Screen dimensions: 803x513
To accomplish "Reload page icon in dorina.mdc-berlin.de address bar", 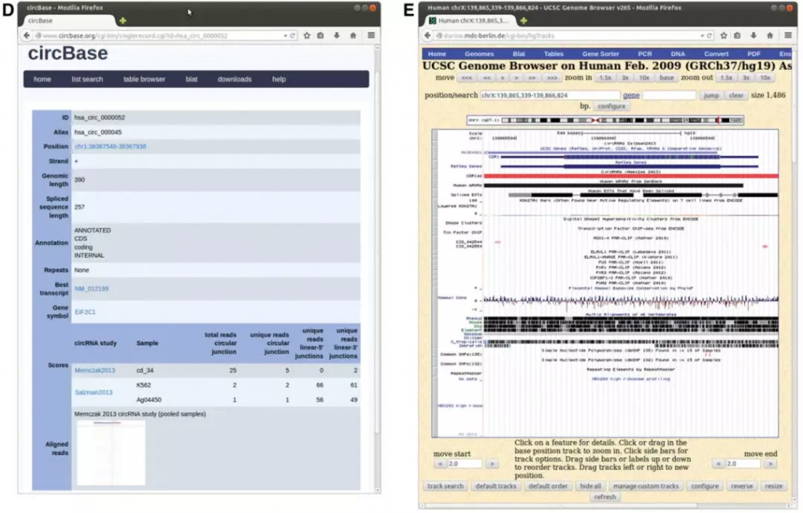I will point(710,35).
